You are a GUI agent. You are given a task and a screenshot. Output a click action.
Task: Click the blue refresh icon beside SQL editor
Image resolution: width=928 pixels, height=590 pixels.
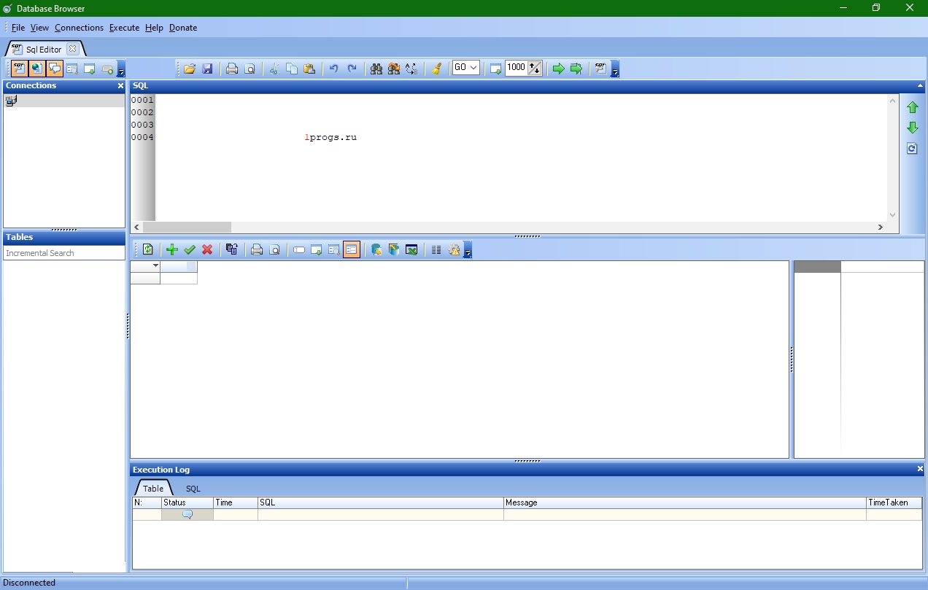click(x=912, y=149)
